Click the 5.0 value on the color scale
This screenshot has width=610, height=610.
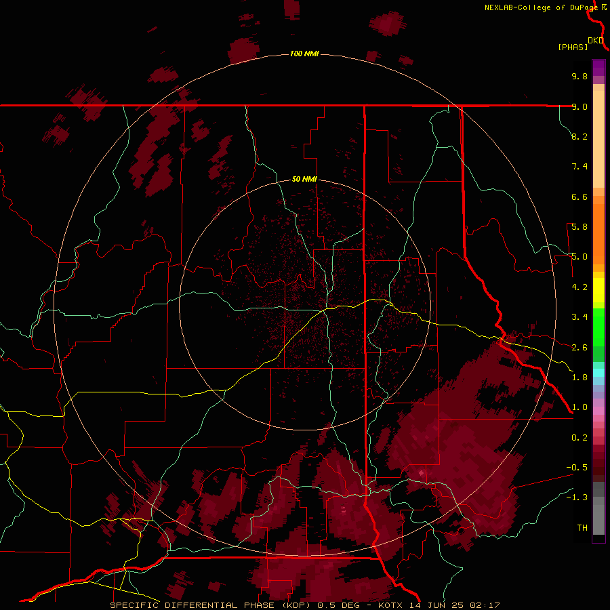pyautogui.click(x=579, y=257)
